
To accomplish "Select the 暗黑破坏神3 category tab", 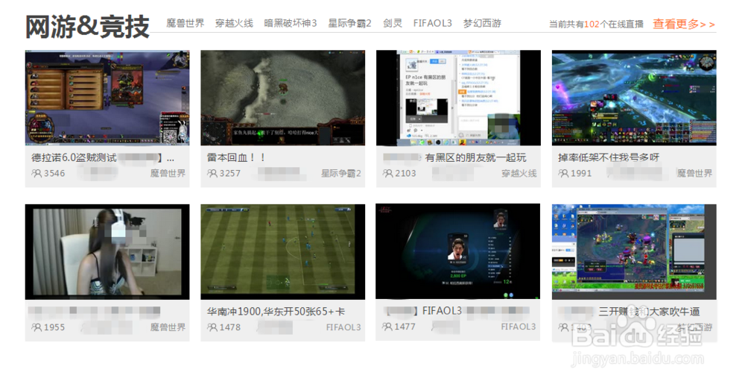I will 291,23.
